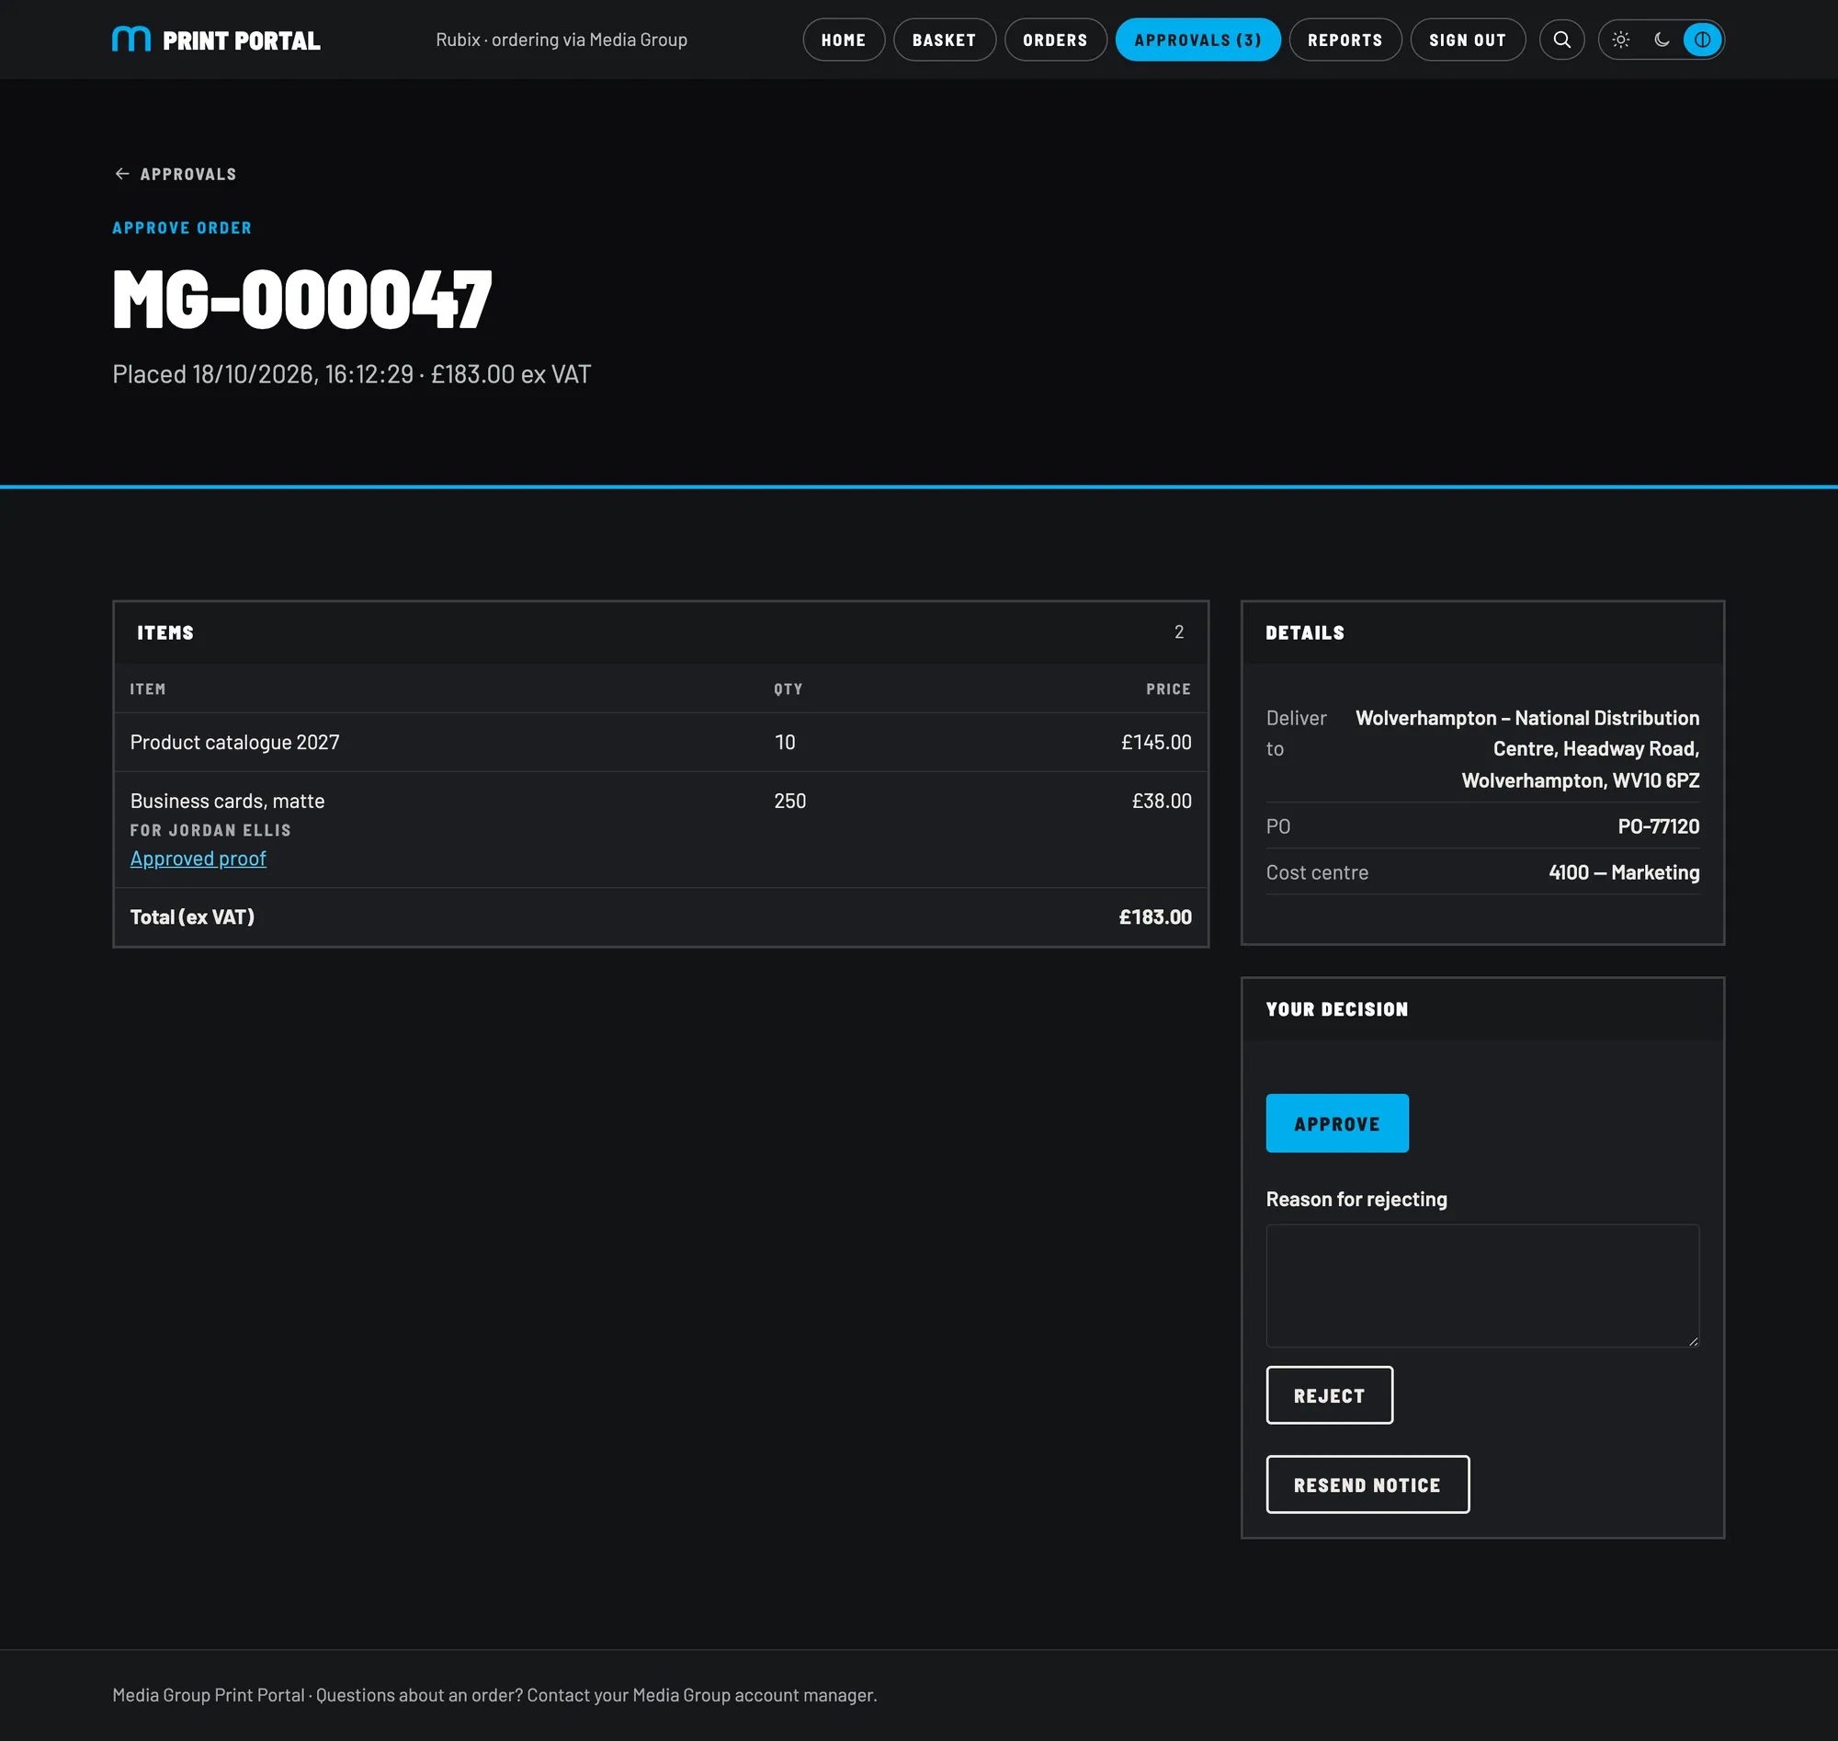The height and width of the screenshot is (1741, 1838).
Task: View the Approved proof link
Action: tap(198, 859)
